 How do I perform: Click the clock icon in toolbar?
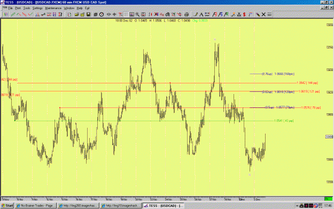click(x=102, y=14)
